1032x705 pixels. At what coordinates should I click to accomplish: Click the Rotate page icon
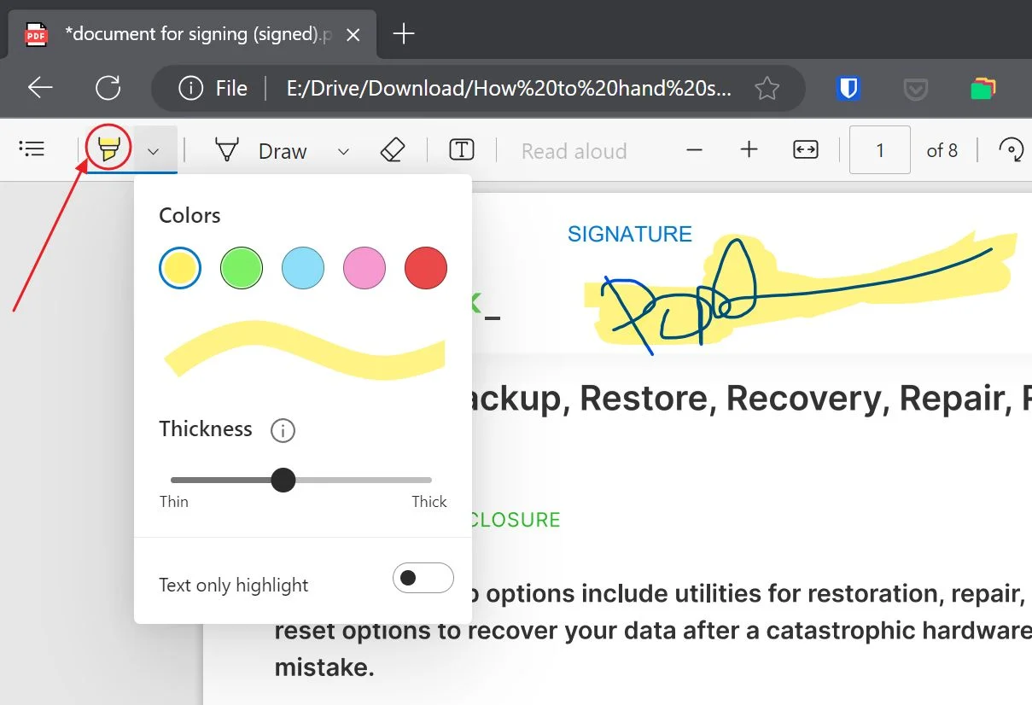1012,150
